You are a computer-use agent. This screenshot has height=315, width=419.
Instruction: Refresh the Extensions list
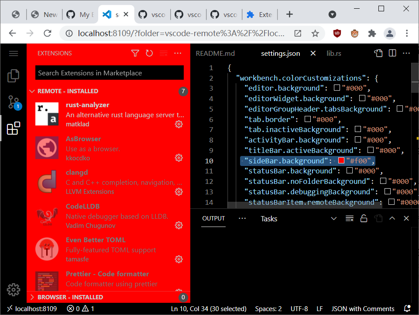(149, 53)
